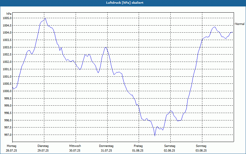246x154 pixels.
Task: Click the date 31.07.25
Action: point(106,151)
